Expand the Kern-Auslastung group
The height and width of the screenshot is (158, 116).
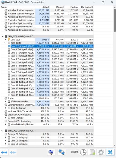pyautogui.click(x=5, y=108)
